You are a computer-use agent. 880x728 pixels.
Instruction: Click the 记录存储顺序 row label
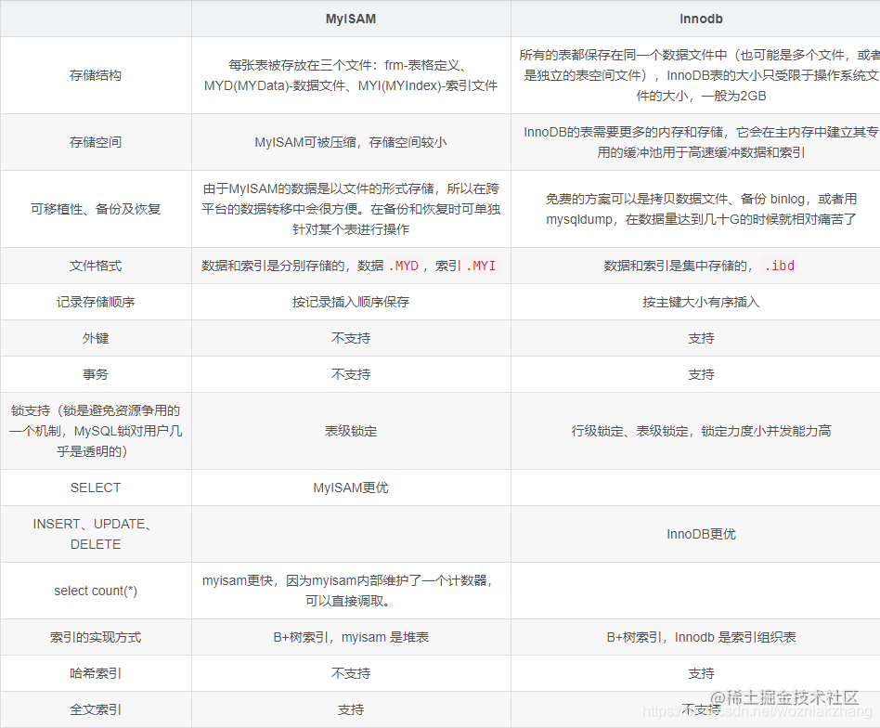96,302
